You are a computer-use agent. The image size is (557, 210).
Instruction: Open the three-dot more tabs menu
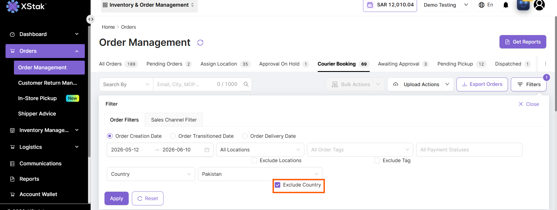[x=545, y=64]
